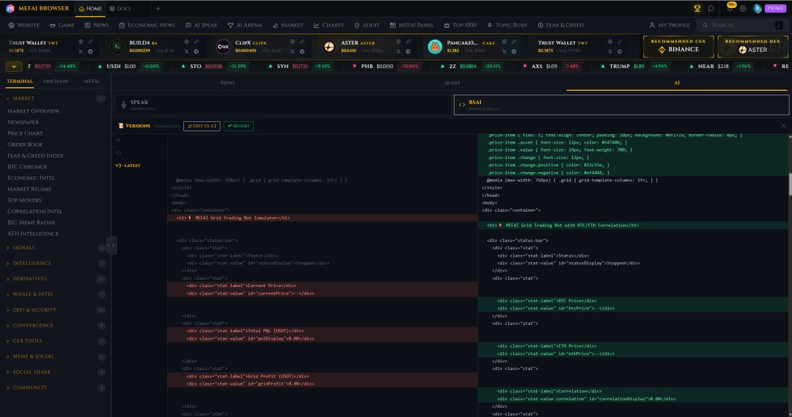Click the user avatar icon
The image size is (792, 417).
(757, 9)
